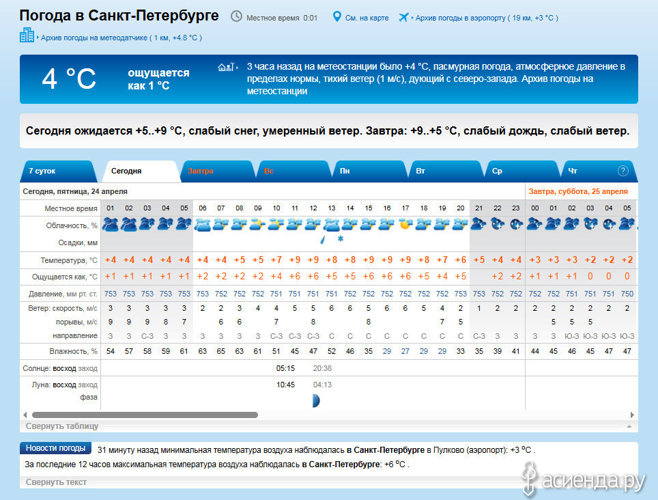Click the rain drop icon at 13:00
Viewport: 658px width, 500px height.
click(x=322, y=240)
